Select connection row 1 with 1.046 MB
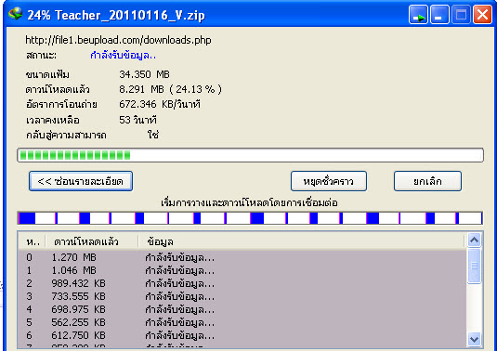This screenshot has height=351, width=497. pyautogui.click(x=242, y=270)
